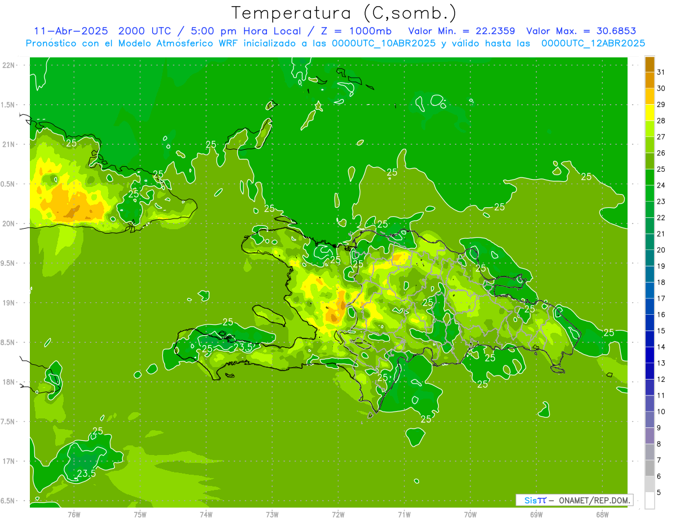The width and height of the screenshot is (676, 522).
Task: Click the color scale label "27"
Action: point(661,137)
